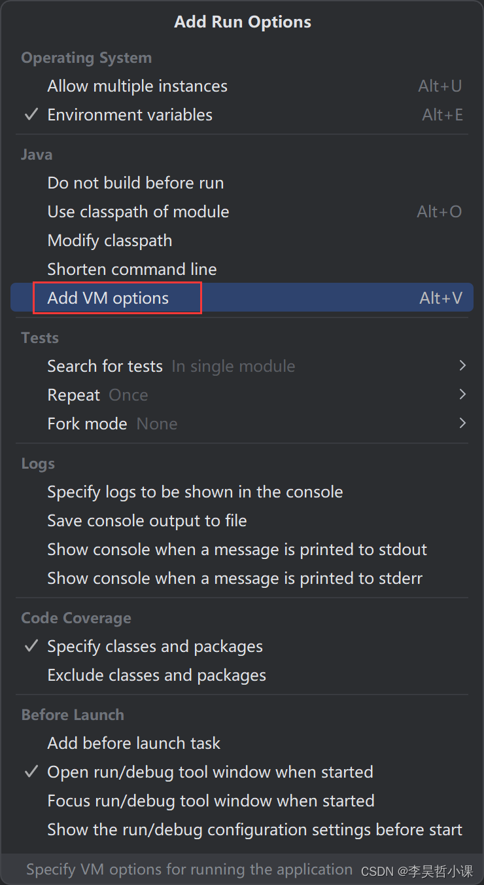This screenshot has width=484, height=885.
Task: Toggle the Environment variables checkmark
Action: point(31,115)
